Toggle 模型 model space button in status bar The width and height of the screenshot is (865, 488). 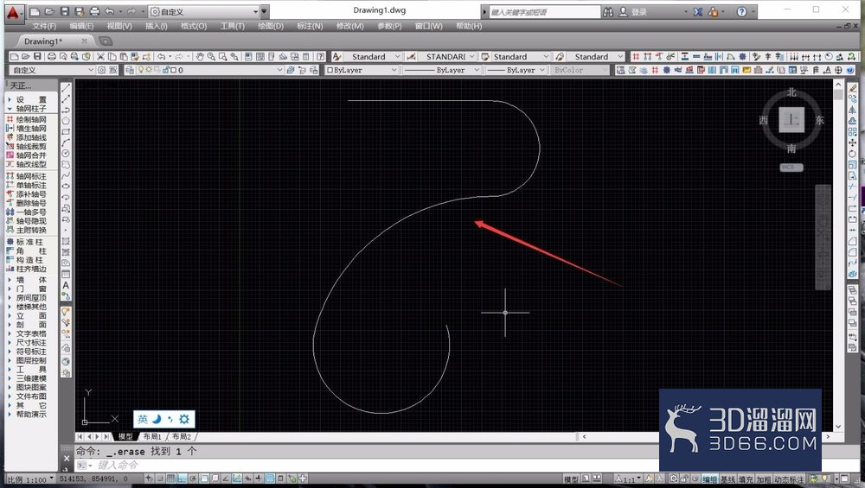571,479
